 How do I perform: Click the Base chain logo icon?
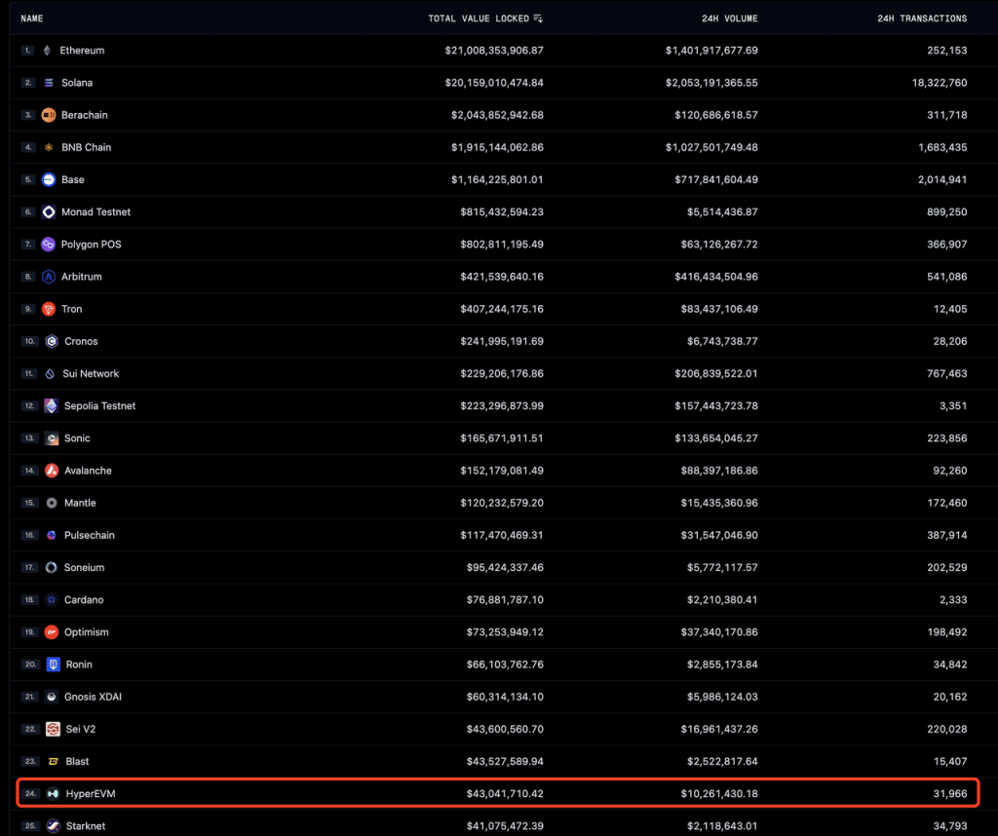click(x=49, y=179)
